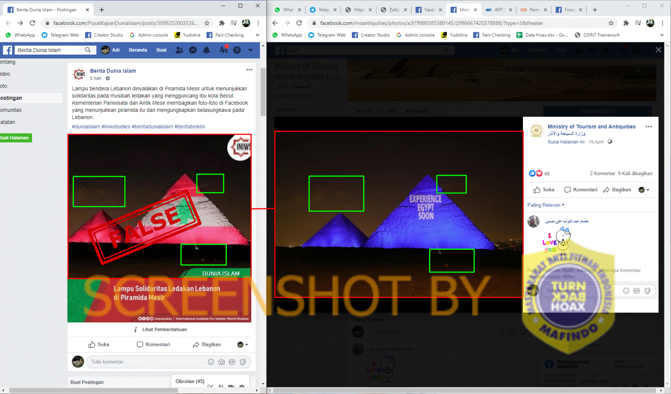Click hashtag #duniaislam in post

[86, 127]
